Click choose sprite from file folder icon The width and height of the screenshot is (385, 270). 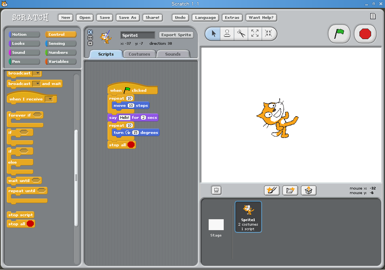[x=290, y=190]
